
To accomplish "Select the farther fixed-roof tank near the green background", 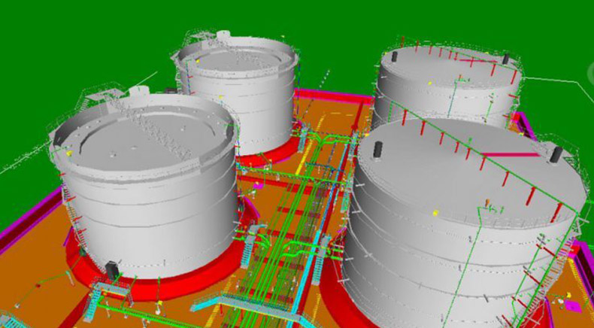I will coord(449,85).
